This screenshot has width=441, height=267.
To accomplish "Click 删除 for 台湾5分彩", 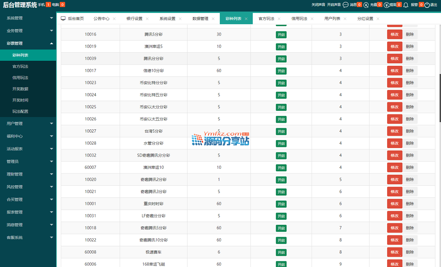I will click(x=410, y=131).
